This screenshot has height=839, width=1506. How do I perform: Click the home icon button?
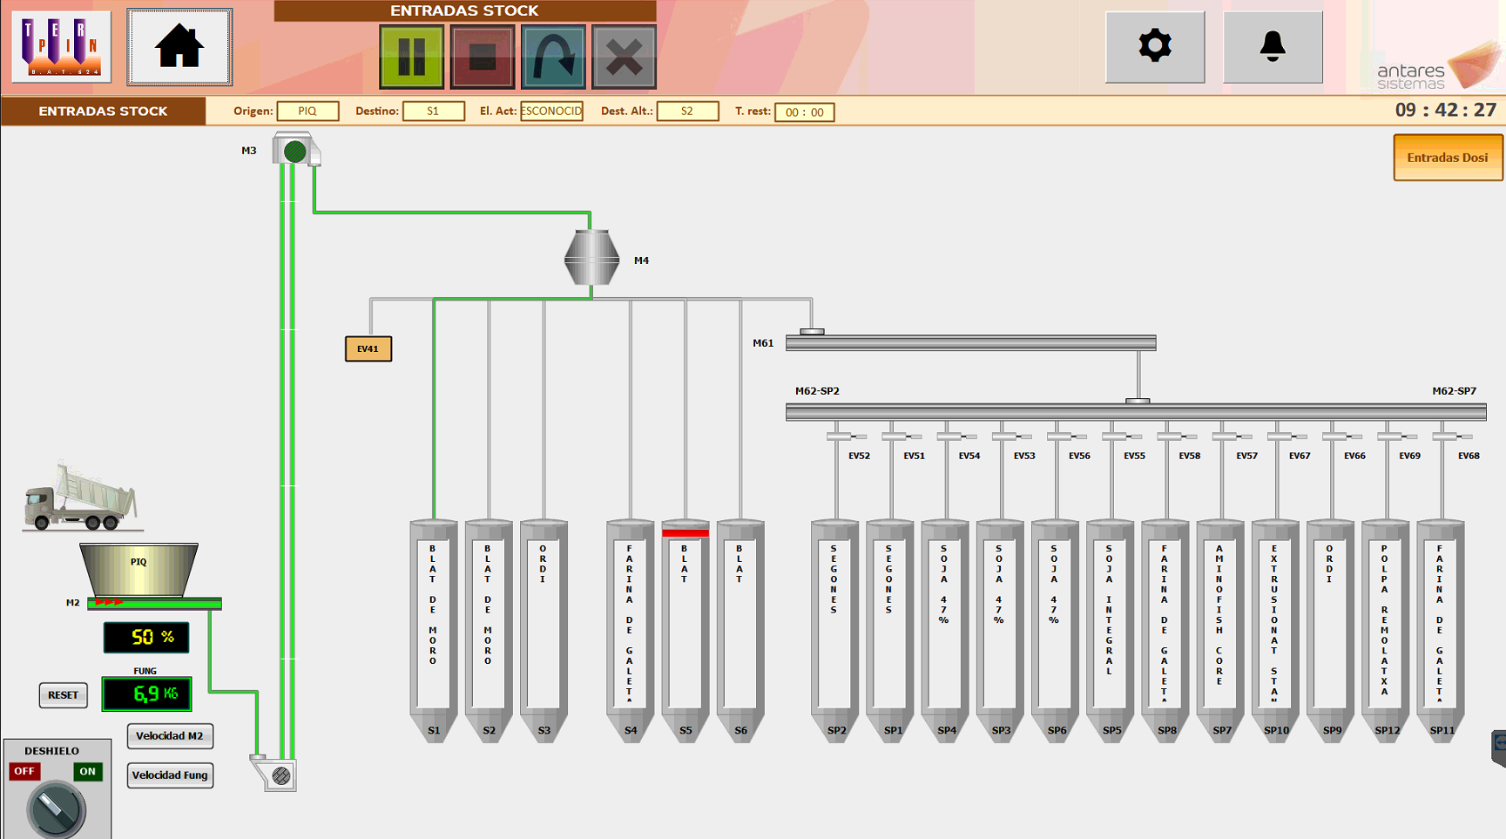pos(179,47)
